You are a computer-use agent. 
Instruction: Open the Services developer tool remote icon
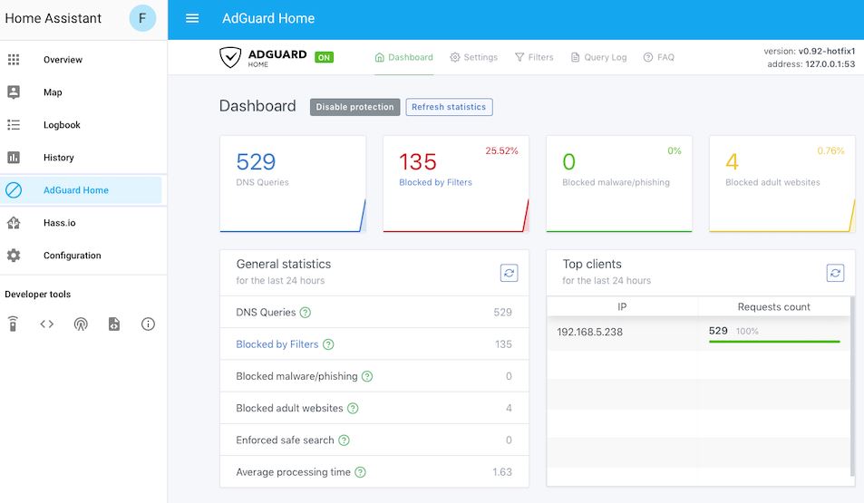coord(14,324)
